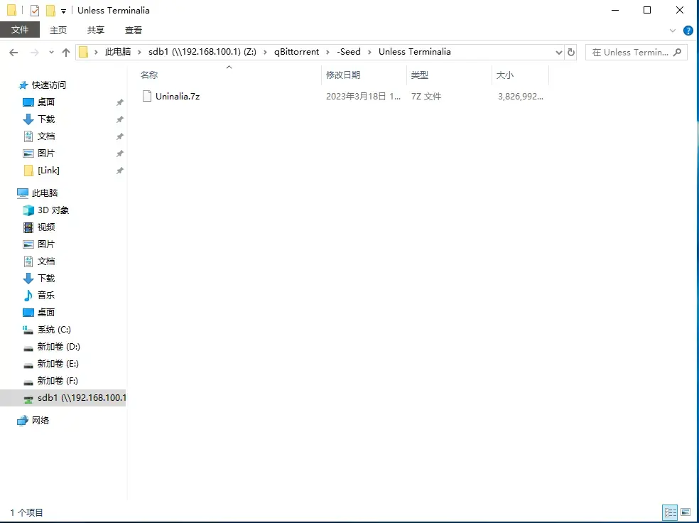Select 系统 (C:) drive in sidebar
The image size is (699, 523).
tap(54, 330)
